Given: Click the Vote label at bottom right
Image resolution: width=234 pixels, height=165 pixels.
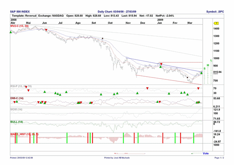Looking at the screenshot, I should tap(206, 153).
